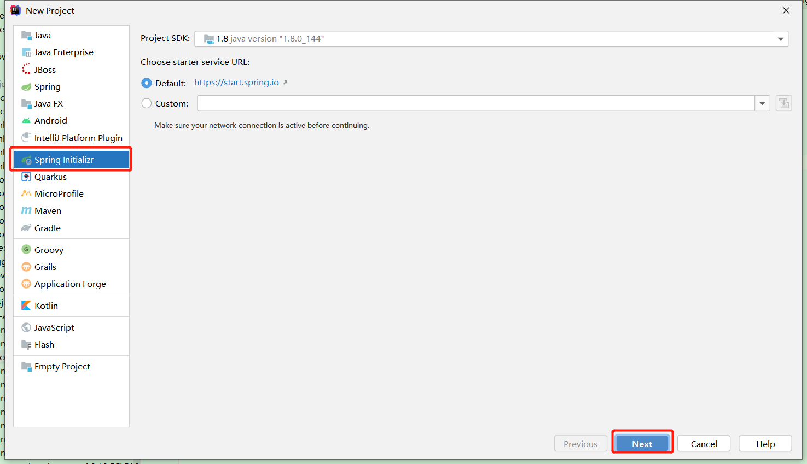Select Empty Project in the list
This screenshot has width=807, height=464.
tap(72, 367)
